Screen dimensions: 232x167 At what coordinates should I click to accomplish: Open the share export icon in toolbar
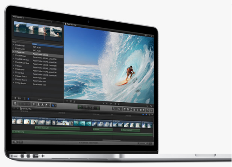tap(151, 111)
